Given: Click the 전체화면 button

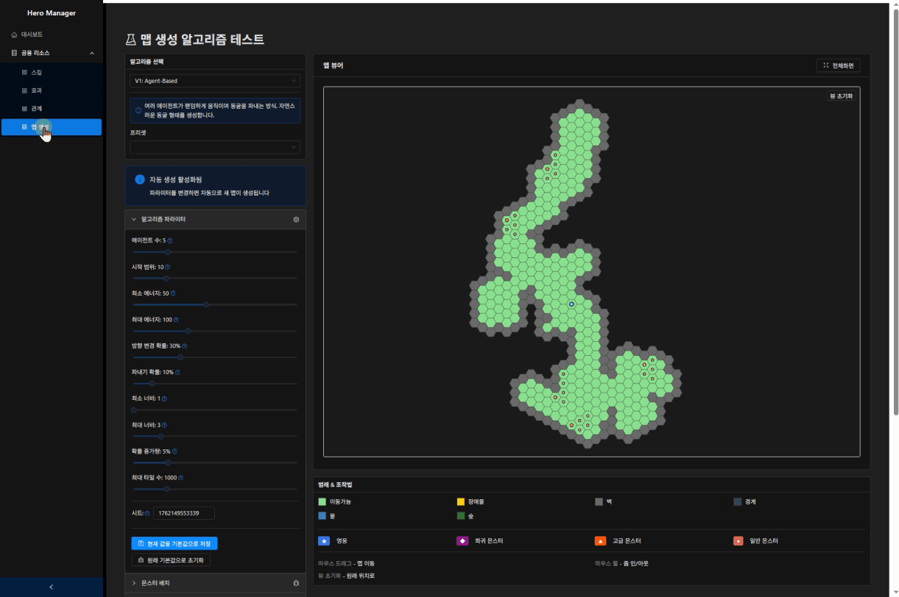Looking at the screenshot, I should 838,65.
